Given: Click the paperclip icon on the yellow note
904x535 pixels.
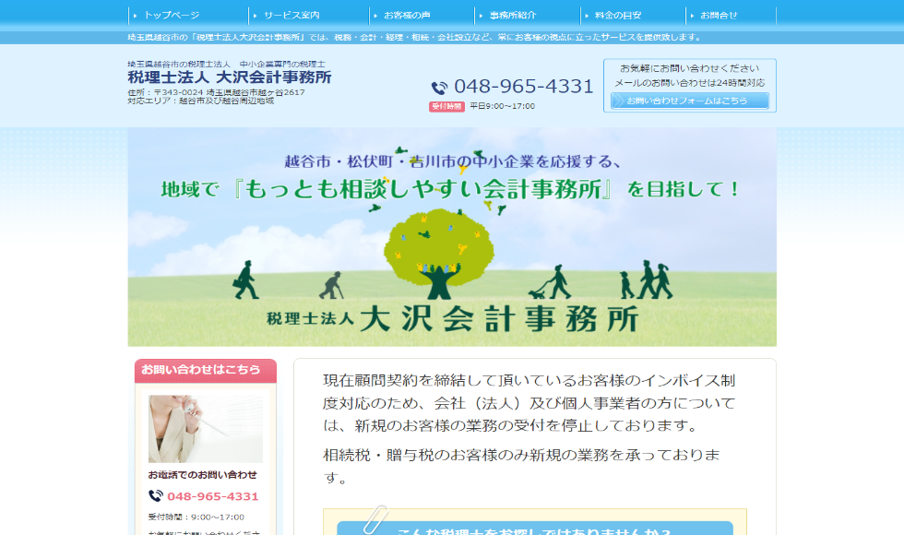Looking at the screenshot, I should coord(374,518).
